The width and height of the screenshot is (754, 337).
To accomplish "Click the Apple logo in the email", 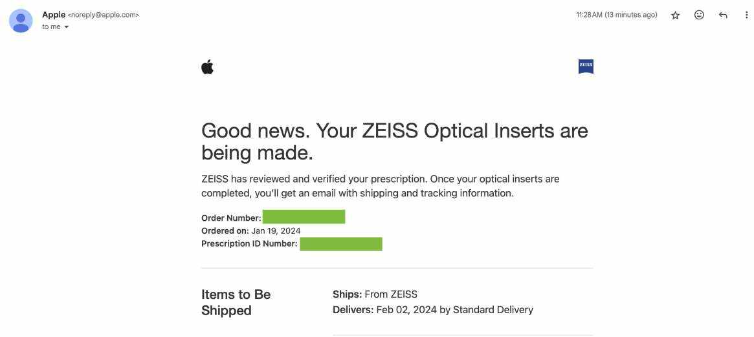I will pos(207,67).
